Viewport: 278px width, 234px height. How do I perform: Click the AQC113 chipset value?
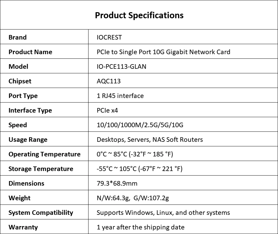(109, 81)
